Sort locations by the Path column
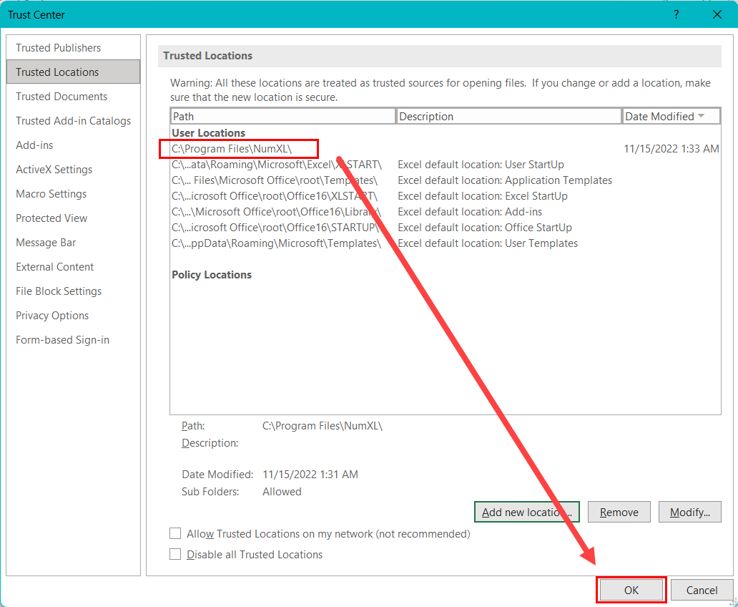The image size is (738, 607). pos(282,115)
